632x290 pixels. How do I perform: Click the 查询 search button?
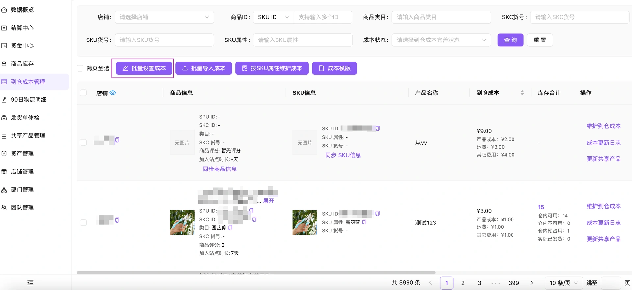coord(510,40)
